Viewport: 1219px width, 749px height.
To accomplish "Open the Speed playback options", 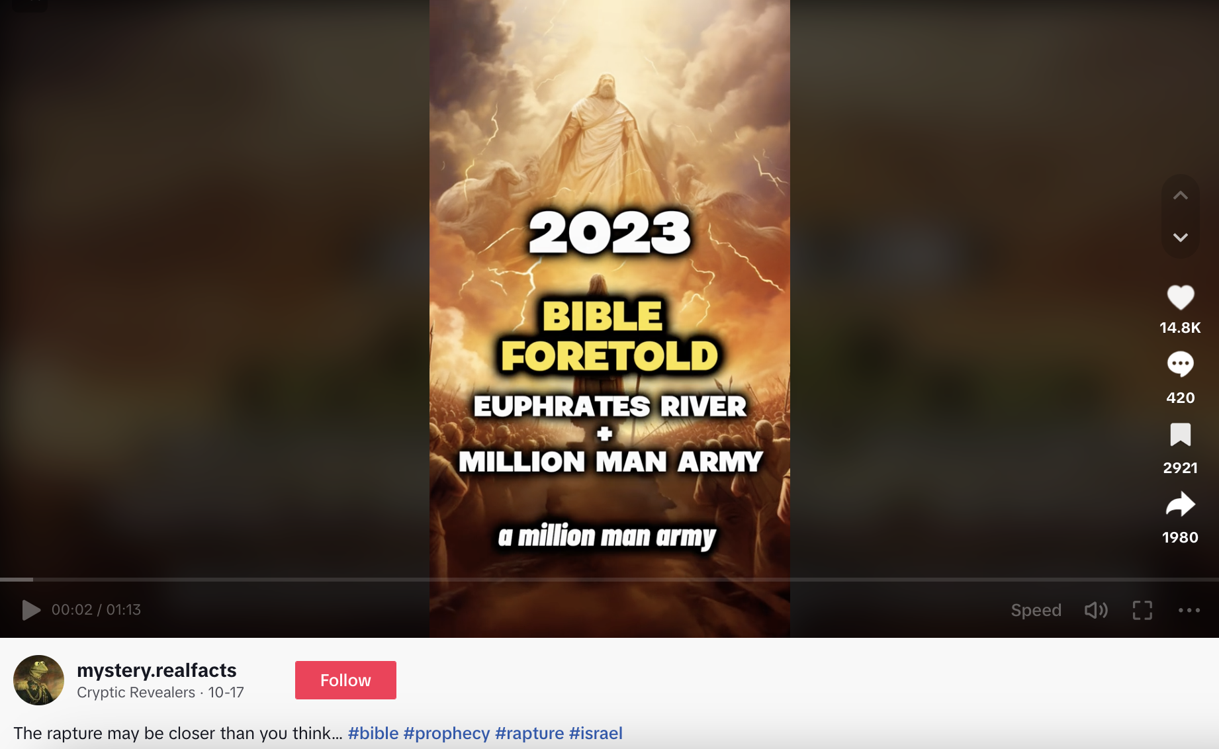I will tap(1036, 610).
